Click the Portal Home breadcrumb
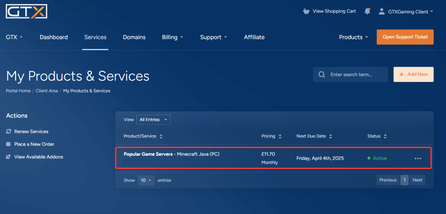Viewport: 446px width, 214px height. click(18, 91)
